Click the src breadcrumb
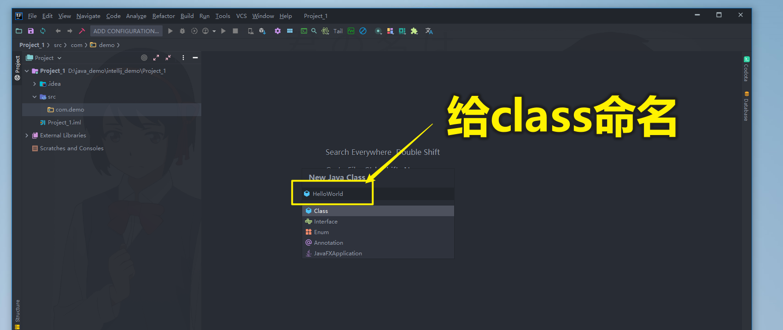This screenshot has width=783, height=330. 58,45
